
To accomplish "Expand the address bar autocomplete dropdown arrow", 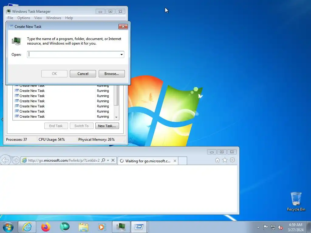I will (x=108, y=160).
